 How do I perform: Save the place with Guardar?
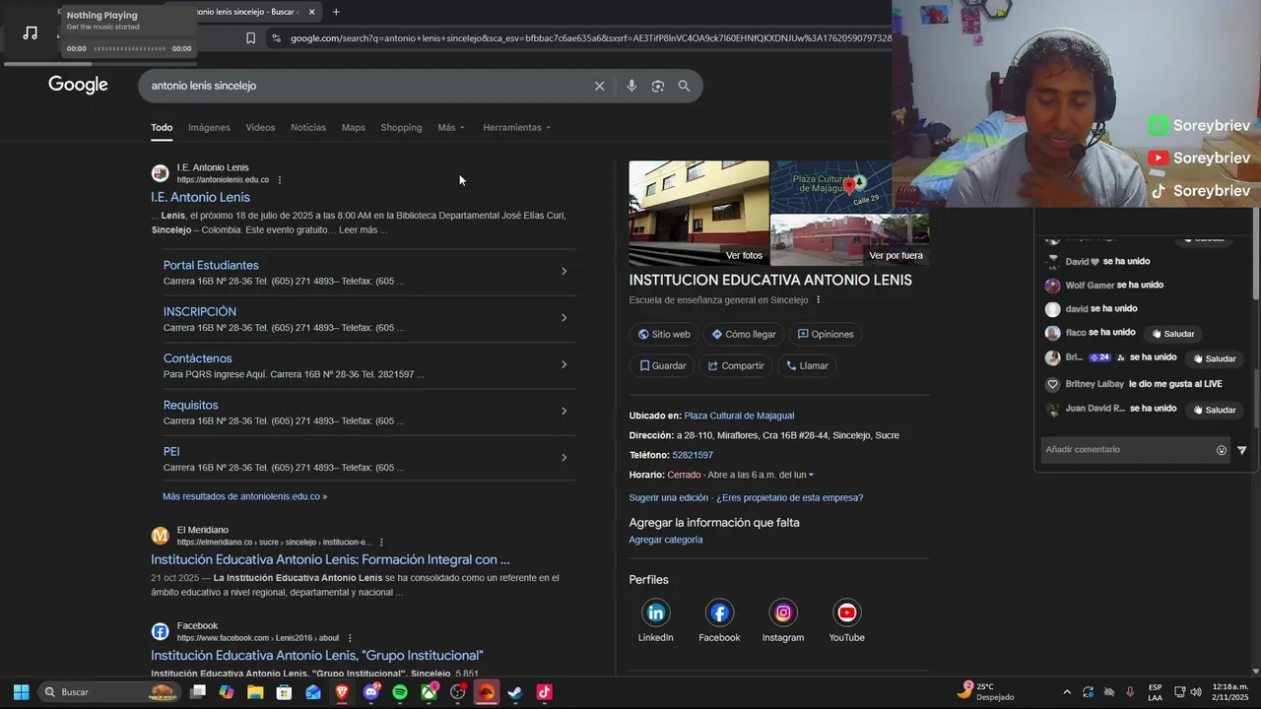point(662,365)
